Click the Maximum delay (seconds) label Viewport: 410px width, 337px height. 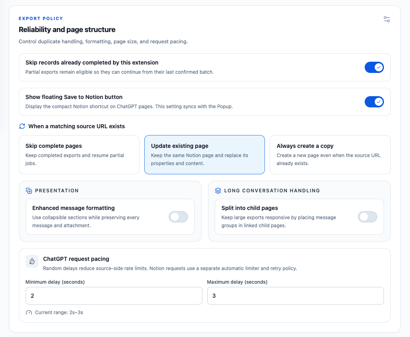tap(237, 282)
